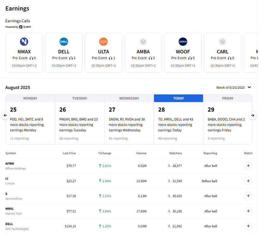
Task: Click the Quartr logo link
Action: (25, 27)
